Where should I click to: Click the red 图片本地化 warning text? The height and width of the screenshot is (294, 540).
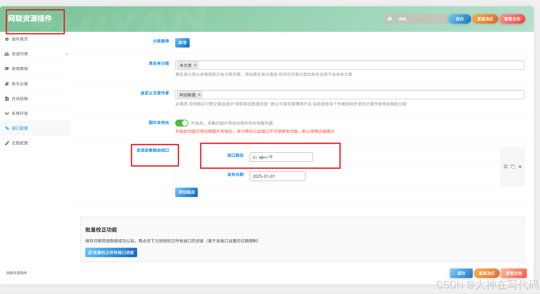pyautogui.click(x=255, y=131)
